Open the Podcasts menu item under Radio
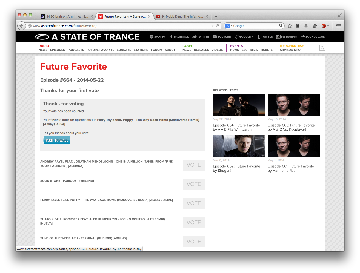The width and height of the screenshot is (360, 273). click(x=76, y=50)
